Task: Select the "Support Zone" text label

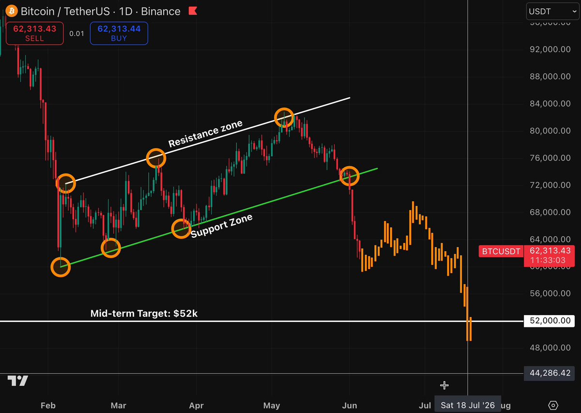Action: coord(222,226)
